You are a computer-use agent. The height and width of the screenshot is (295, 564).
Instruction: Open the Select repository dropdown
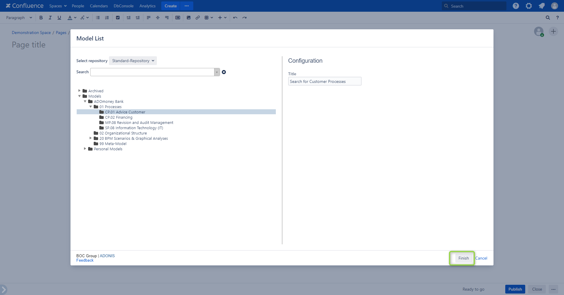point(133,61)
